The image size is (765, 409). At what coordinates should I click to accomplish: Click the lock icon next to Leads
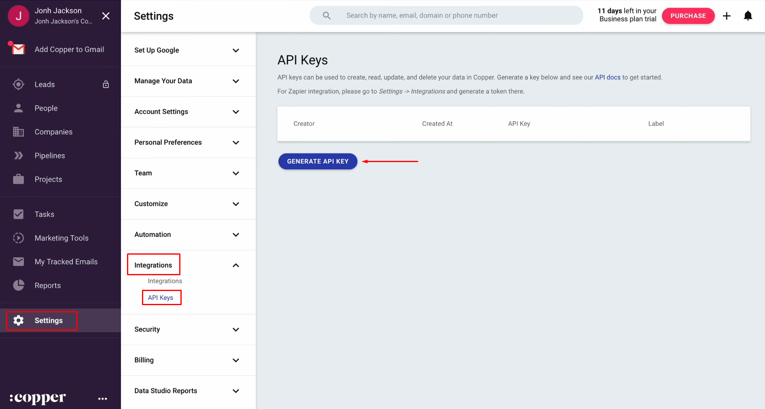[106, 84]
